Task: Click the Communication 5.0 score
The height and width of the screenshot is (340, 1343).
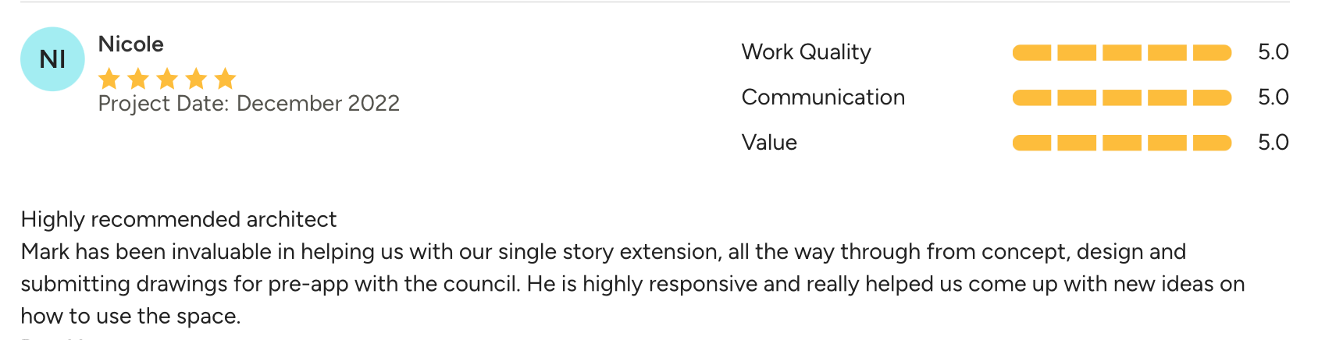Action: (x=1273, y=97)
